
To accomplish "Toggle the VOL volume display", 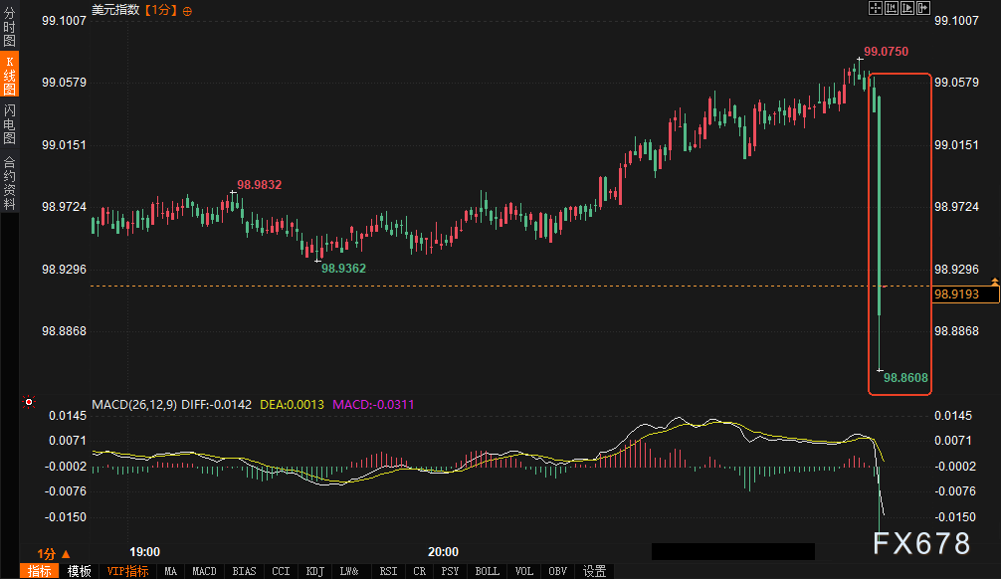I will [x=523, y=571].
